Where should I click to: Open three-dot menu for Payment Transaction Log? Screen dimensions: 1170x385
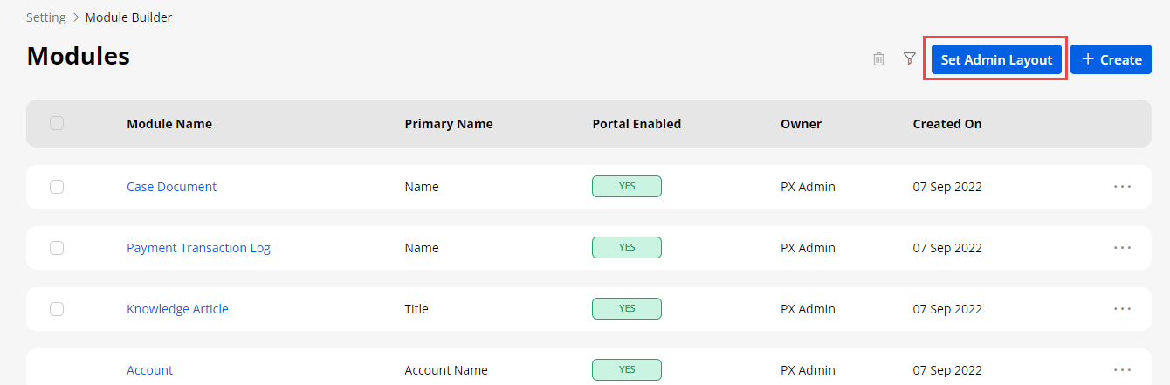1122,248
